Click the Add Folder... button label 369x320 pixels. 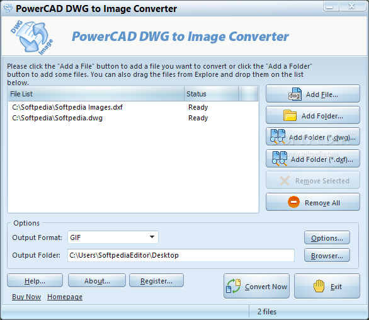(x=322, y=116)
